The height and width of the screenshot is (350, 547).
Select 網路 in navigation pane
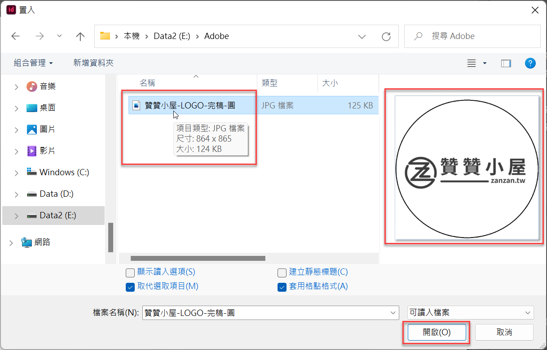pyautogui.click(x=42, y=242)
